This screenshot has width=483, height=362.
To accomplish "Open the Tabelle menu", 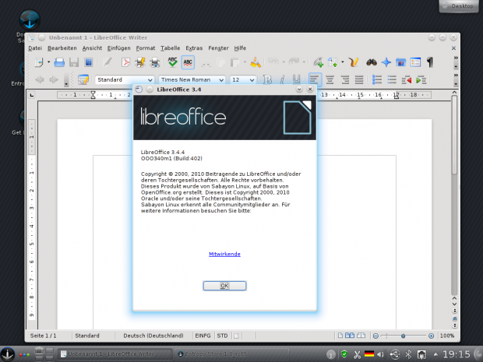I will [170, 48].
